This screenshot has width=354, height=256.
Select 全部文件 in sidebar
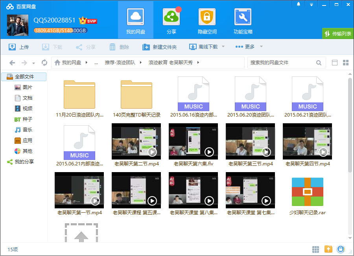coord(24,77)
